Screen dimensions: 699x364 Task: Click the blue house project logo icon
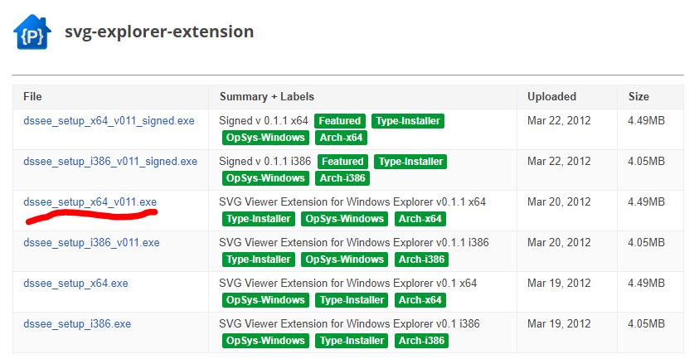(x=32, y=32)
